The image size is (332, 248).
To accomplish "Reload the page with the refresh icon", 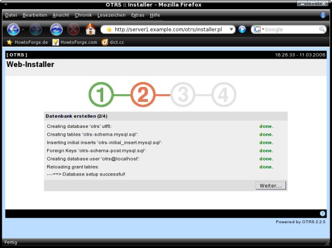I will coord(56,30).
